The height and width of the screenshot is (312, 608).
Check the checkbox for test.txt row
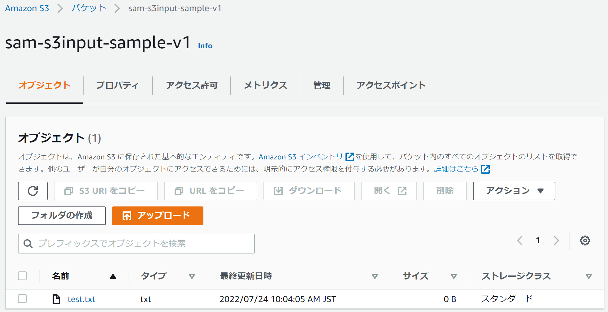click(22, 299)
